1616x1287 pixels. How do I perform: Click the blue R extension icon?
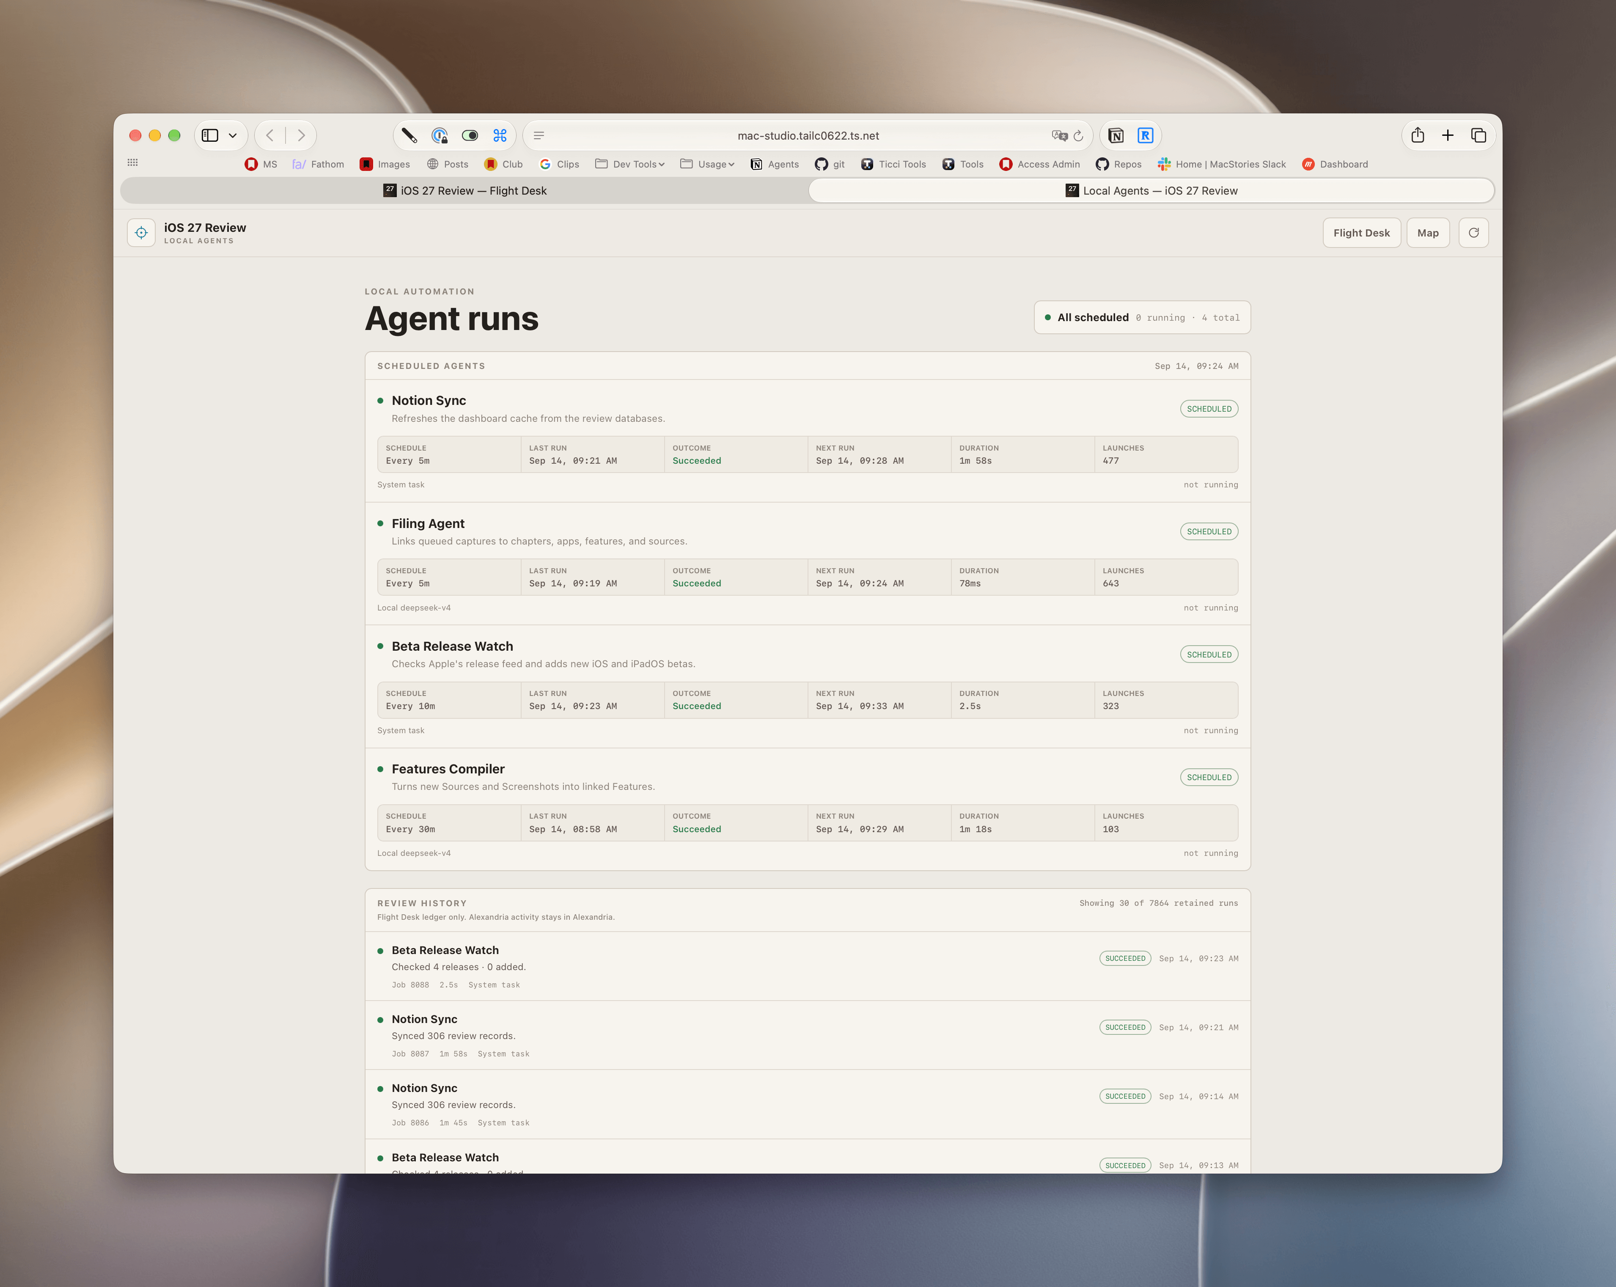coord(1145,136)
